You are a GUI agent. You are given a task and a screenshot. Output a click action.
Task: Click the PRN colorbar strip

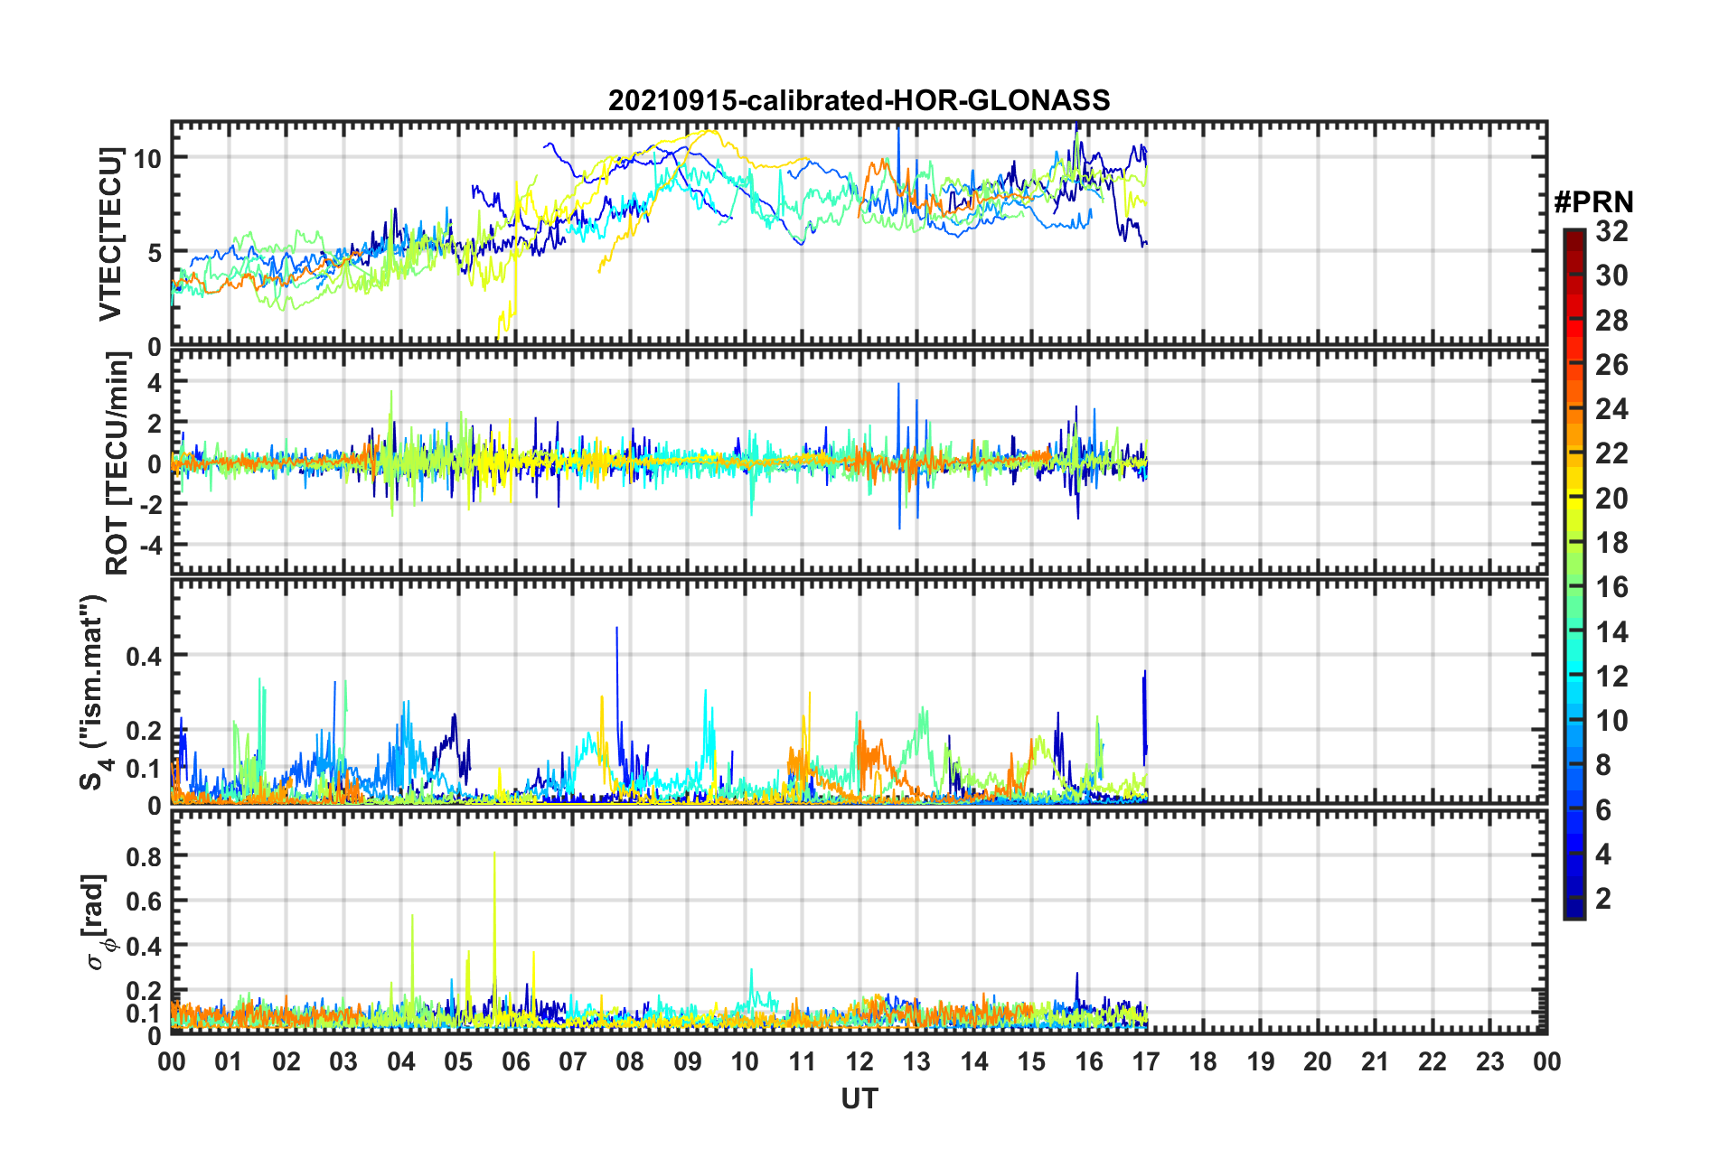coord(1574,574)
